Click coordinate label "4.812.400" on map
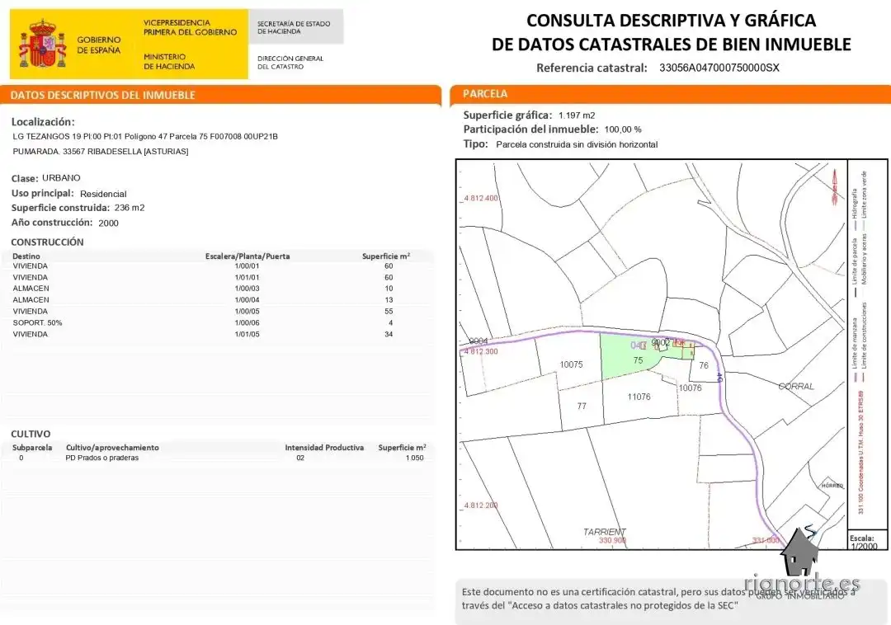 pos(481,198)
